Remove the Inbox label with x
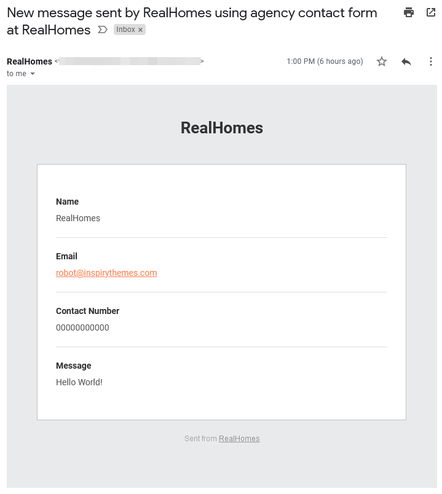This screenshot has height=494, width=442. coord(140,30)
